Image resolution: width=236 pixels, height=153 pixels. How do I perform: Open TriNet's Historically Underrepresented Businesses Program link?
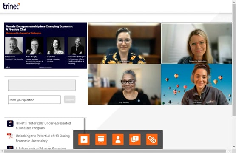coord(43,126)
